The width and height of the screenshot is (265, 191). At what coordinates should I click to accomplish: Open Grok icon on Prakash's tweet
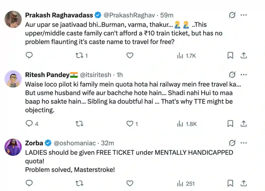pos(232,15)
